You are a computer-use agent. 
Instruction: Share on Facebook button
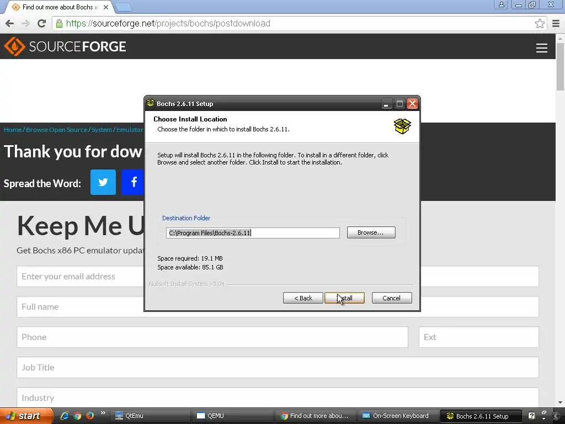tap(132, 182)
